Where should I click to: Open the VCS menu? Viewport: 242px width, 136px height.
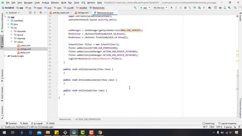(x=83, y=3)
